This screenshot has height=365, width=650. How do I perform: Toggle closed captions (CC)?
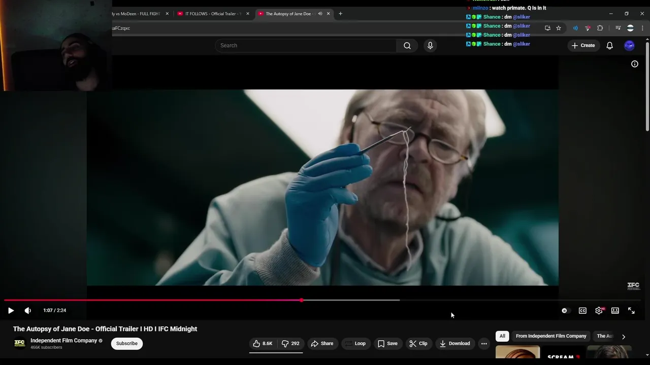point(582,311)
